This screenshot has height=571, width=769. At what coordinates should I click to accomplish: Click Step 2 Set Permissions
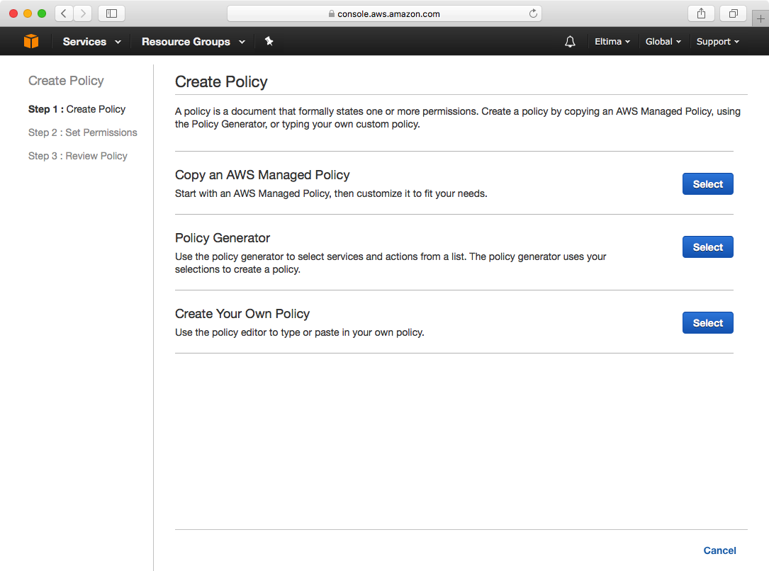click(x=82, y=132)
